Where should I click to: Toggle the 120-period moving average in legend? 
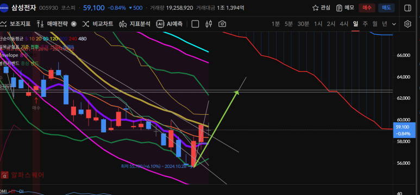pyautogui.click(x=54, y=39)
